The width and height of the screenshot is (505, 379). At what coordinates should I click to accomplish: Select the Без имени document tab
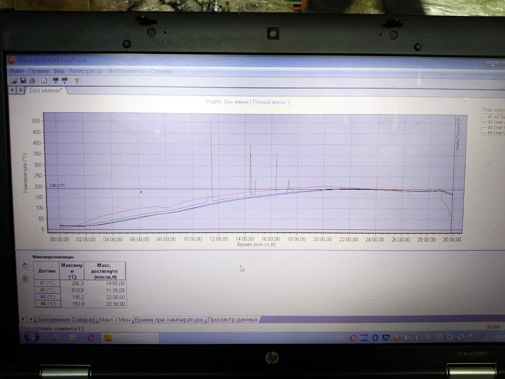pyautogui.click(x=45, y=90)
